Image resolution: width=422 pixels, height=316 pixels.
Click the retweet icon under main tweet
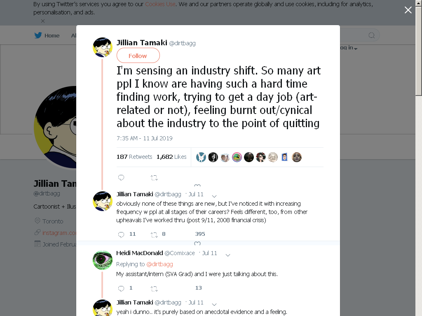pos(154,178)
